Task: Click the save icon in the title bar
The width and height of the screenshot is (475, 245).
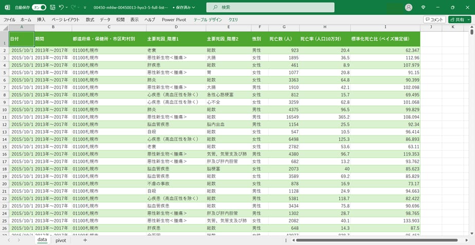Action: pyautogui.click(x=52, y=7)
